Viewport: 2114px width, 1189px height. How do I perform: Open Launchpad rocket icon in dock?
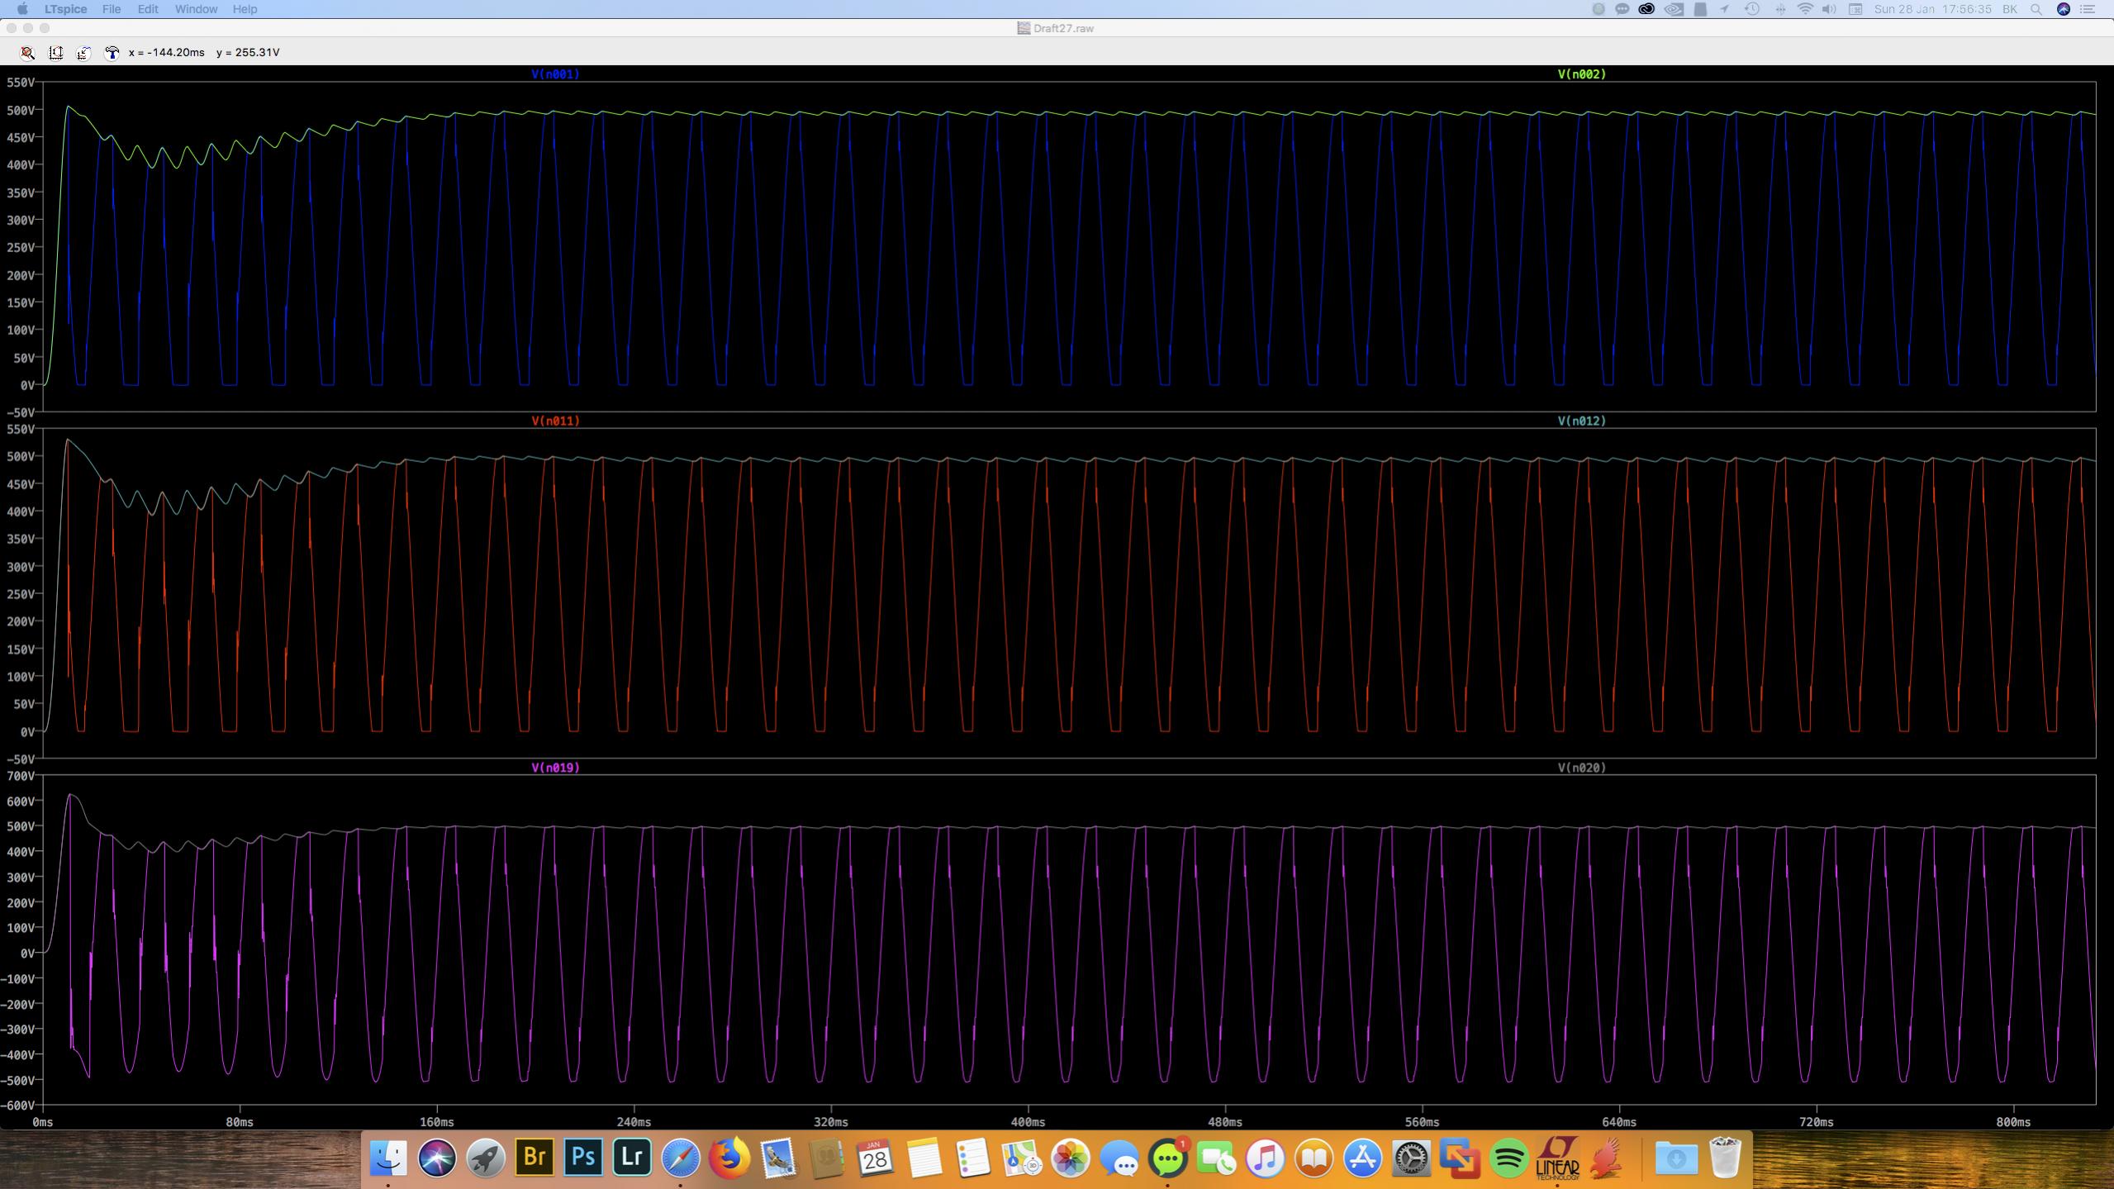(486, 1158)
